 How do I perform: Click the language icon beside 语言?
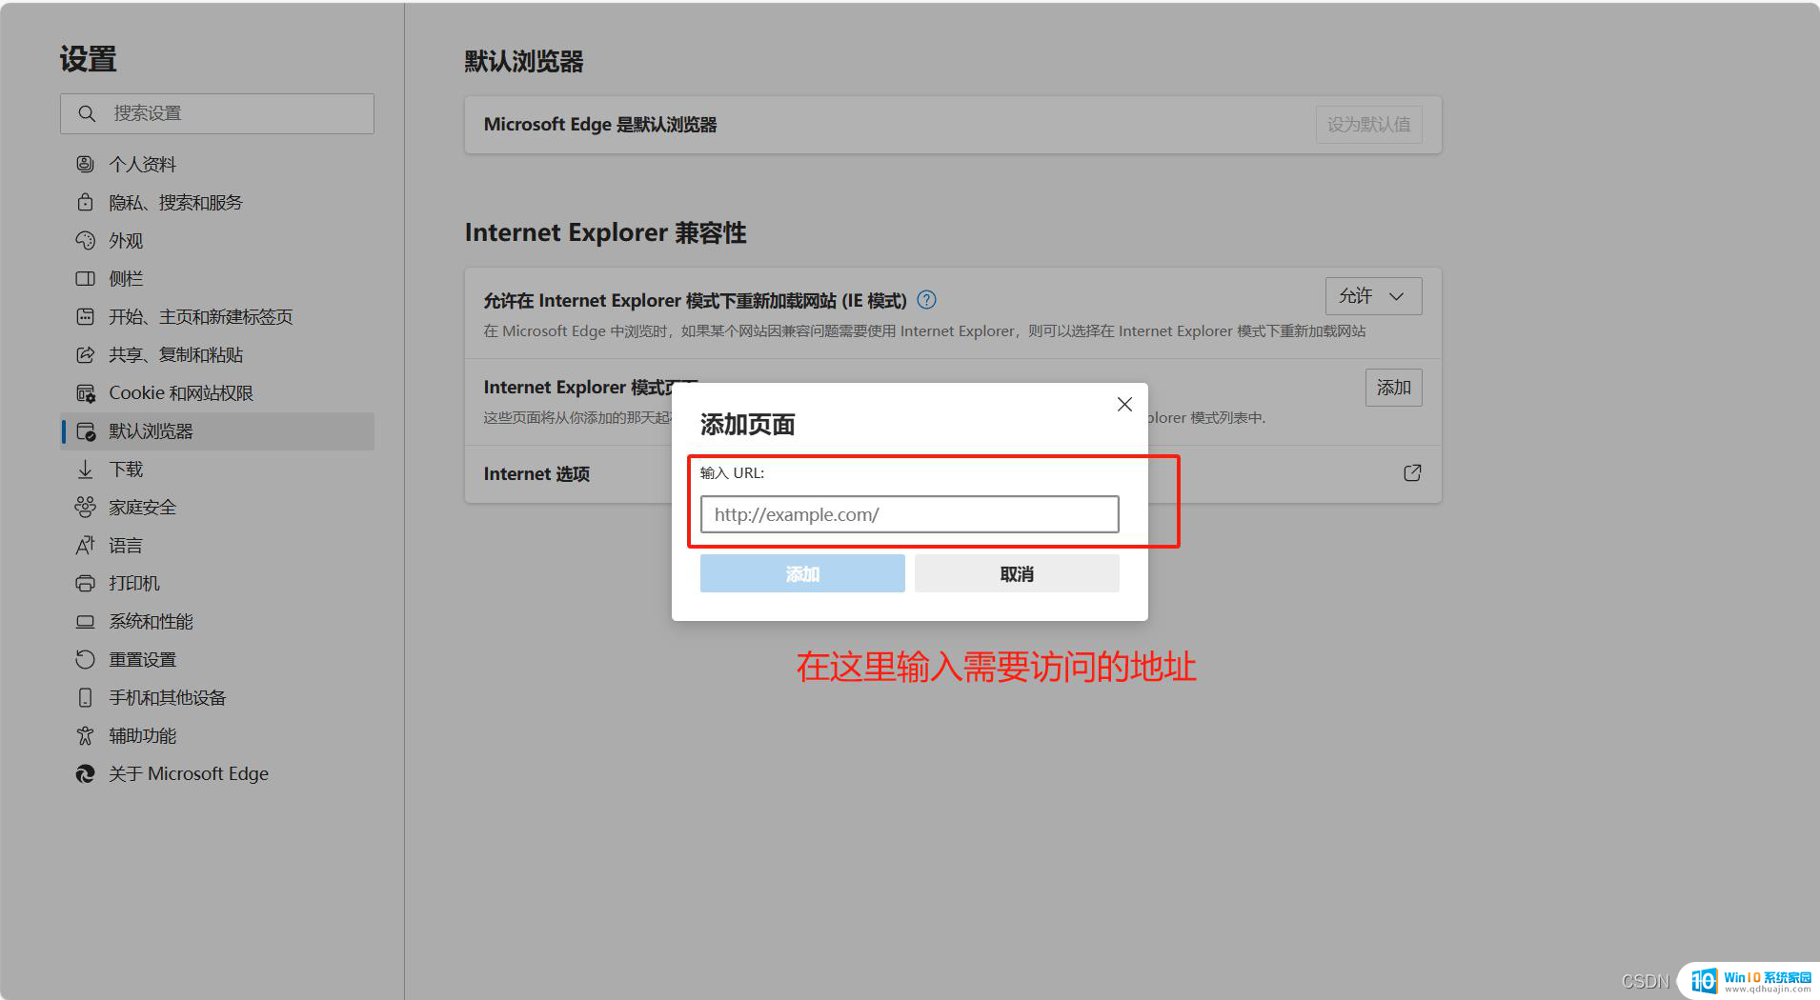click(x=85, y=545)
